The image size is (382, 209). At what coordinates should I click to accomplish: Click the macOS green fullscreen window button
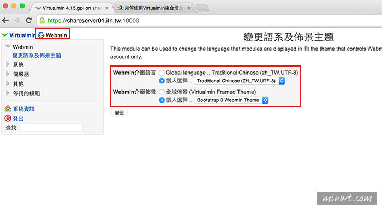point(22,6)
